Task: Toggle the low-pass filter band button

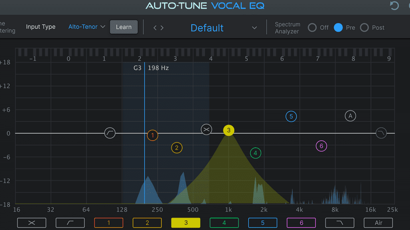Action: [340, 223]
